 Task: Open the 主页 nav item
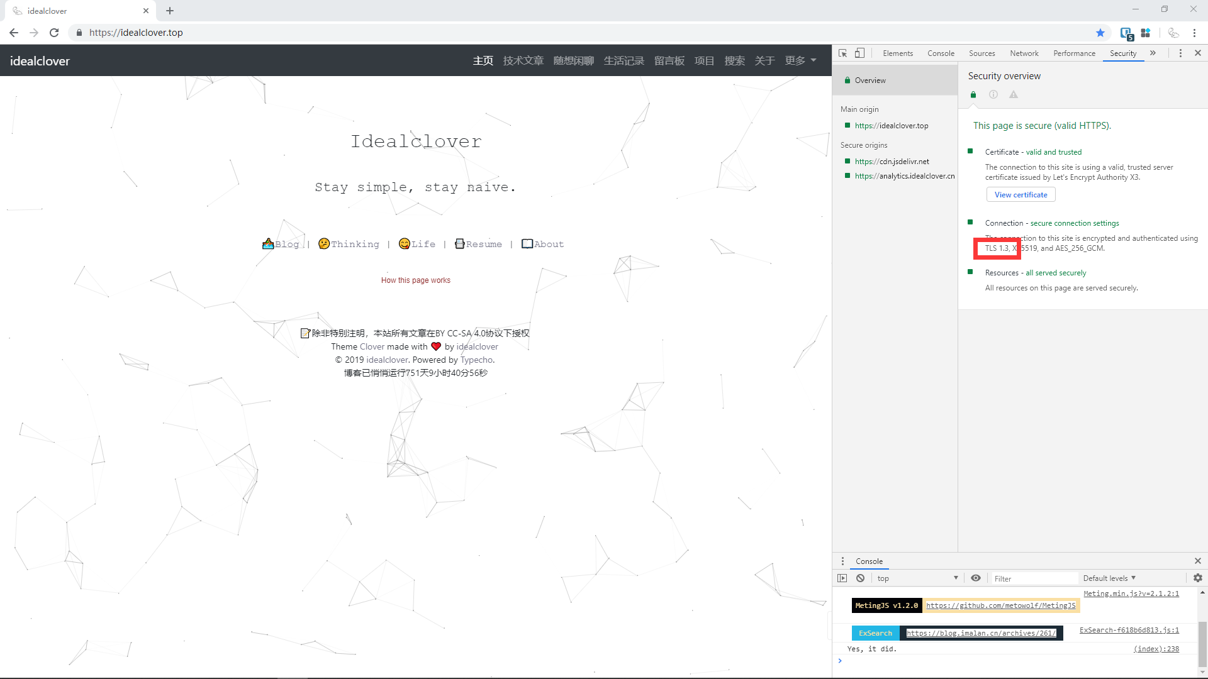483,61
